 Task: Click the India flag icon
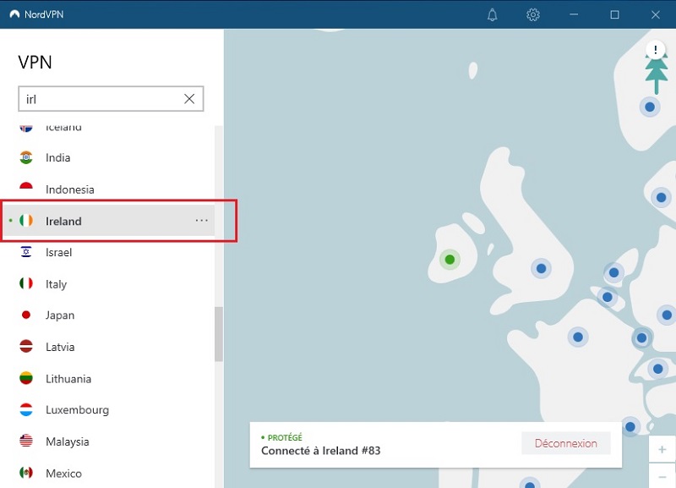(25, 157)
